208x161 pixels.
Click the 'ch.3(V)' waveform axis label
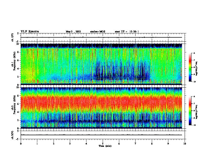tap(12, 135)
